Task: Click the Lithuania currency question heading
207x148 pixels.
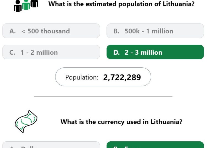Action: click(x=121, y=121)
